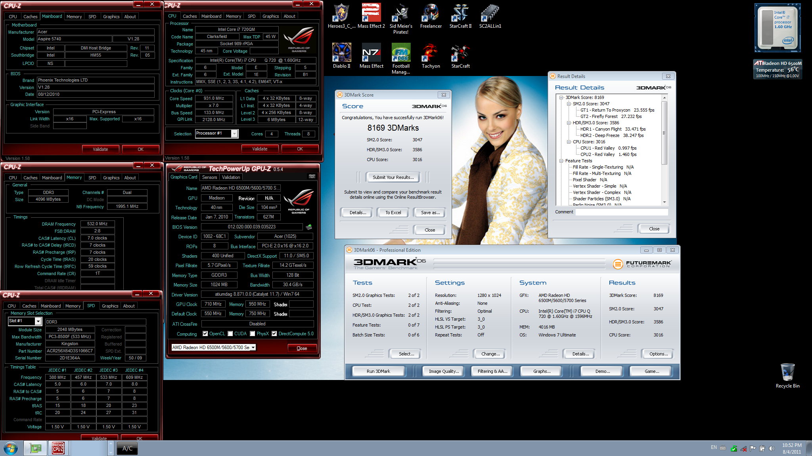This screenshot has height=456, width=812.
Task: Open Image Quality... in 3DMark06
Action: click(x=444, y=371)
